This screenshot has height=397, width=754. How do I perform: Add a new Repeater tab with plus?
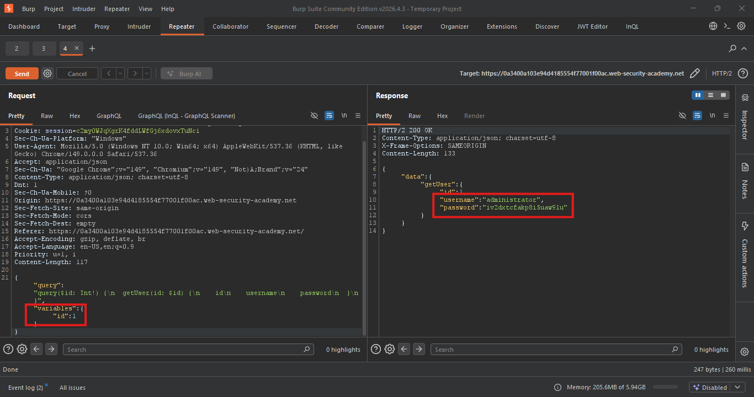[92, 49]
